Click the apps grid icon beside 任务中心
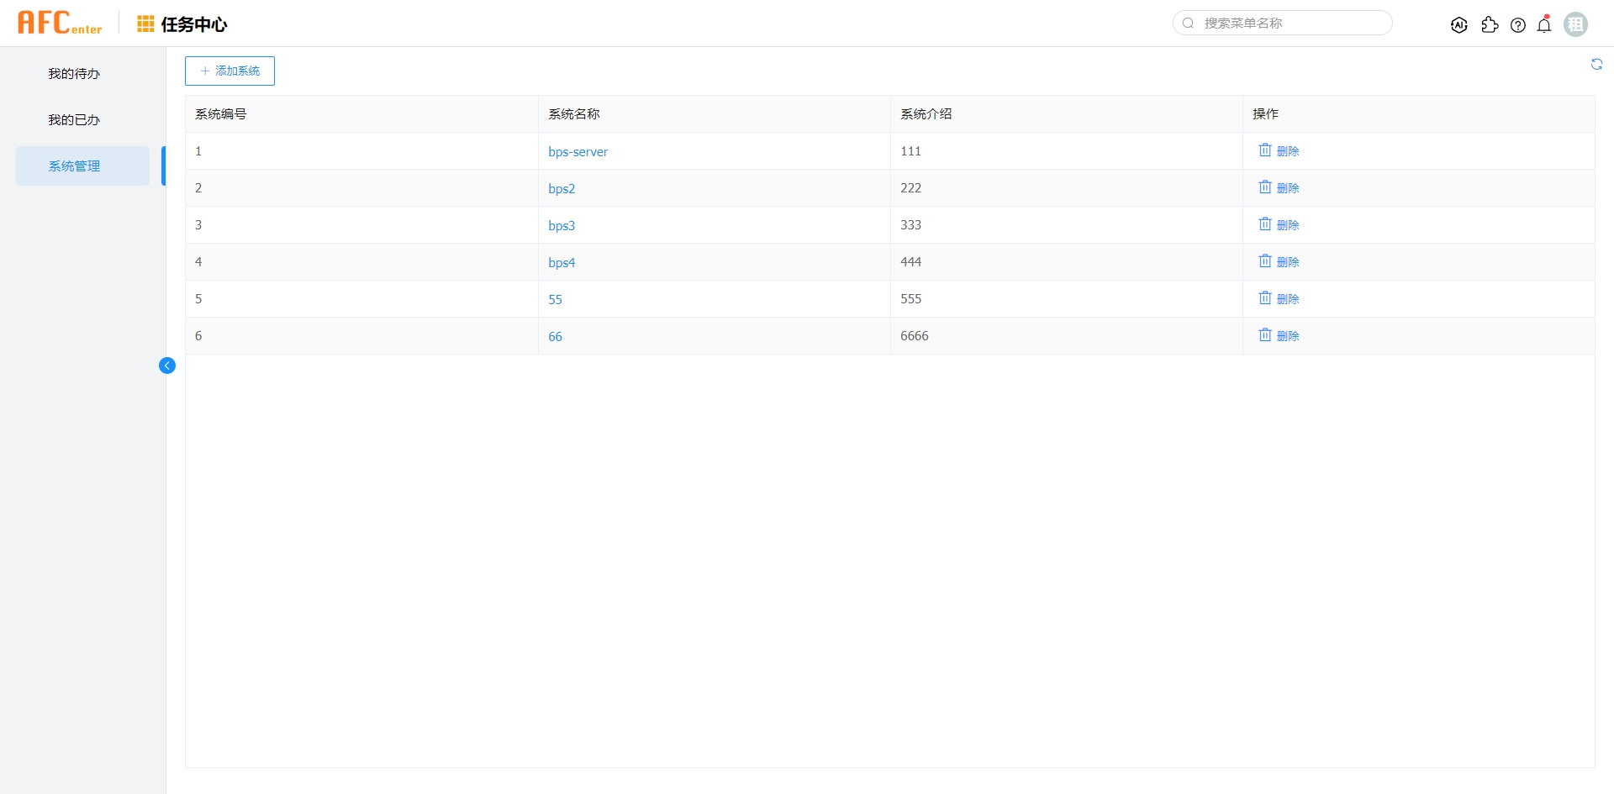Screen dimensions: 1614x794 (x=145, y=24)
